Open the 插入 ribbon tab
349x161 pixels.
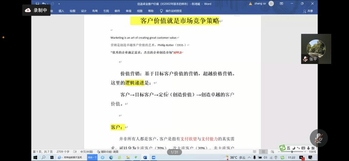[x=61, y=11]
